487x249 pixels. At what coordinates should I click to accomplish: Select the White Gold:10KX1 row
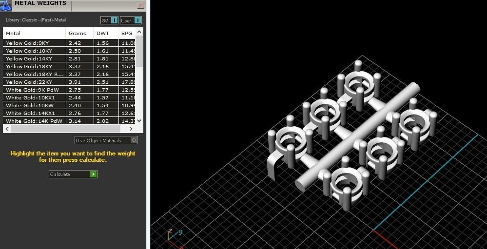coord(70,97)
